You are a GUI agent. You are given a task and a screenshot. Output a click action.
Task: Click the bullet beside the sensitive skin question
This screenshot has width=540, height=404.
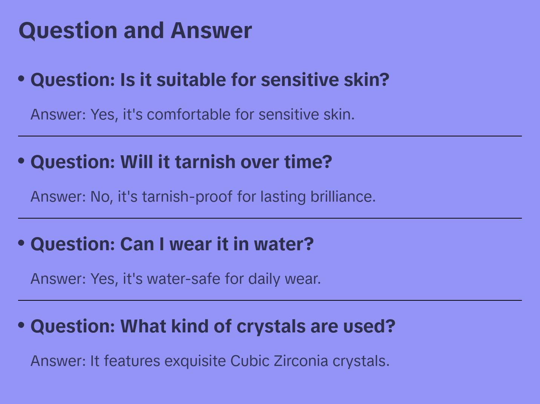pos(21,78)
